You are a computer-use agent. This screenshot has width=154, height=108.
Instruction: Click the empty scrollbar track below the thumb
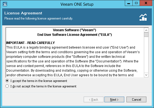[146, 55]
